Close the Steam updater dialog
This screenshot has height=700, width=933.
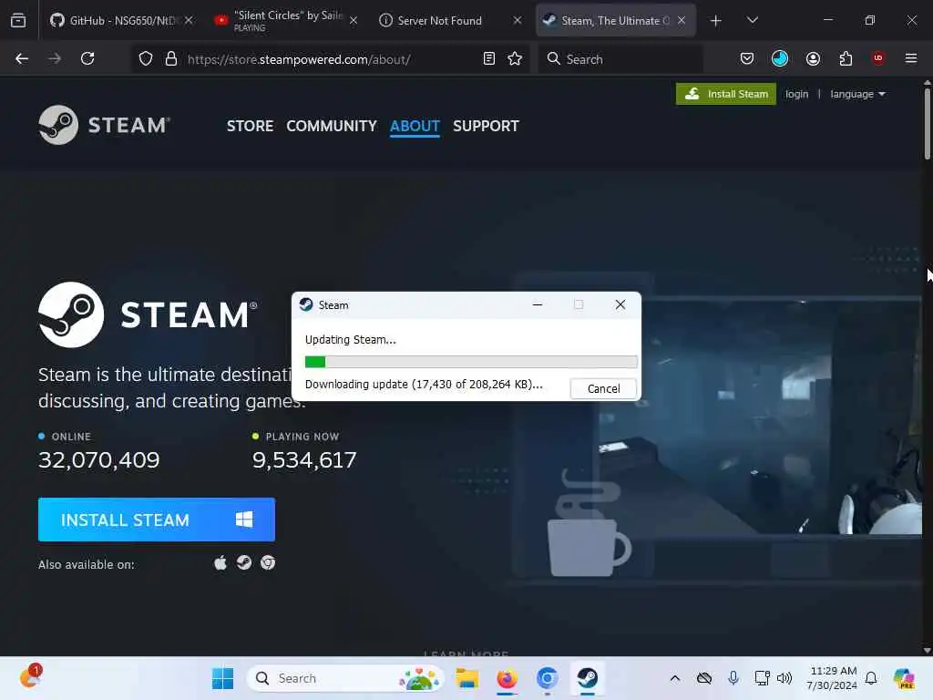(x=620, y=304)
